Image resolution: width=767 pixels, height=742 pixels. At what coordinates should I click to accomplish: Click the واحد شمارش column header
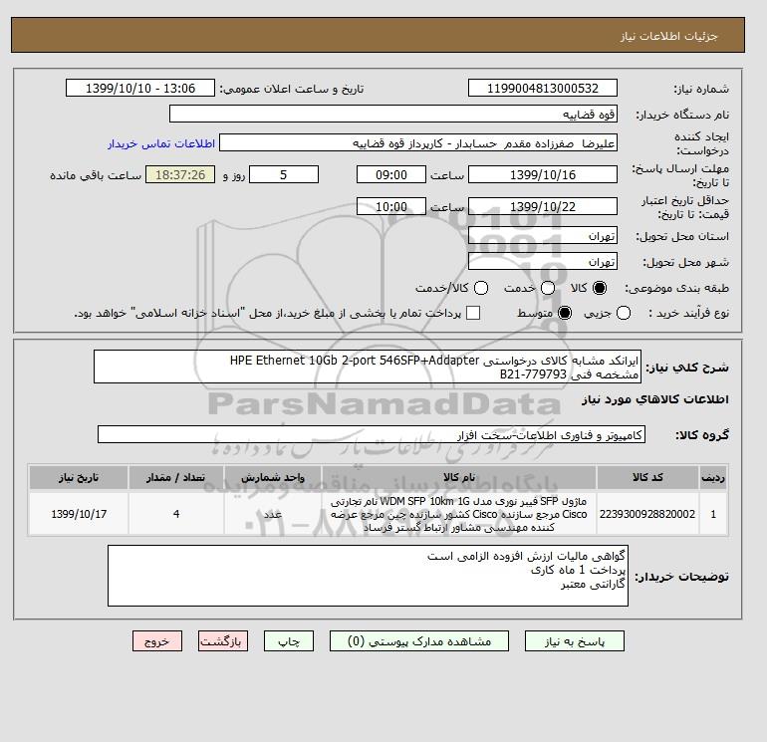273,477
